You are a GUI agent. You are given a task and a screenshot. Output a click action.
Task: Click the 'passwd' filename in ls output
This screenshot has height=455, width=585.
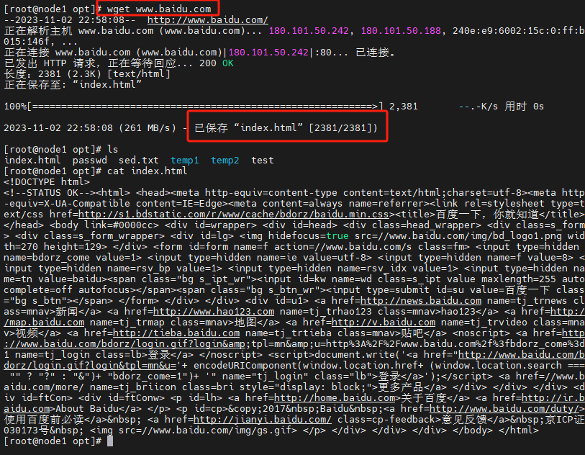click(x=89, y=160)
